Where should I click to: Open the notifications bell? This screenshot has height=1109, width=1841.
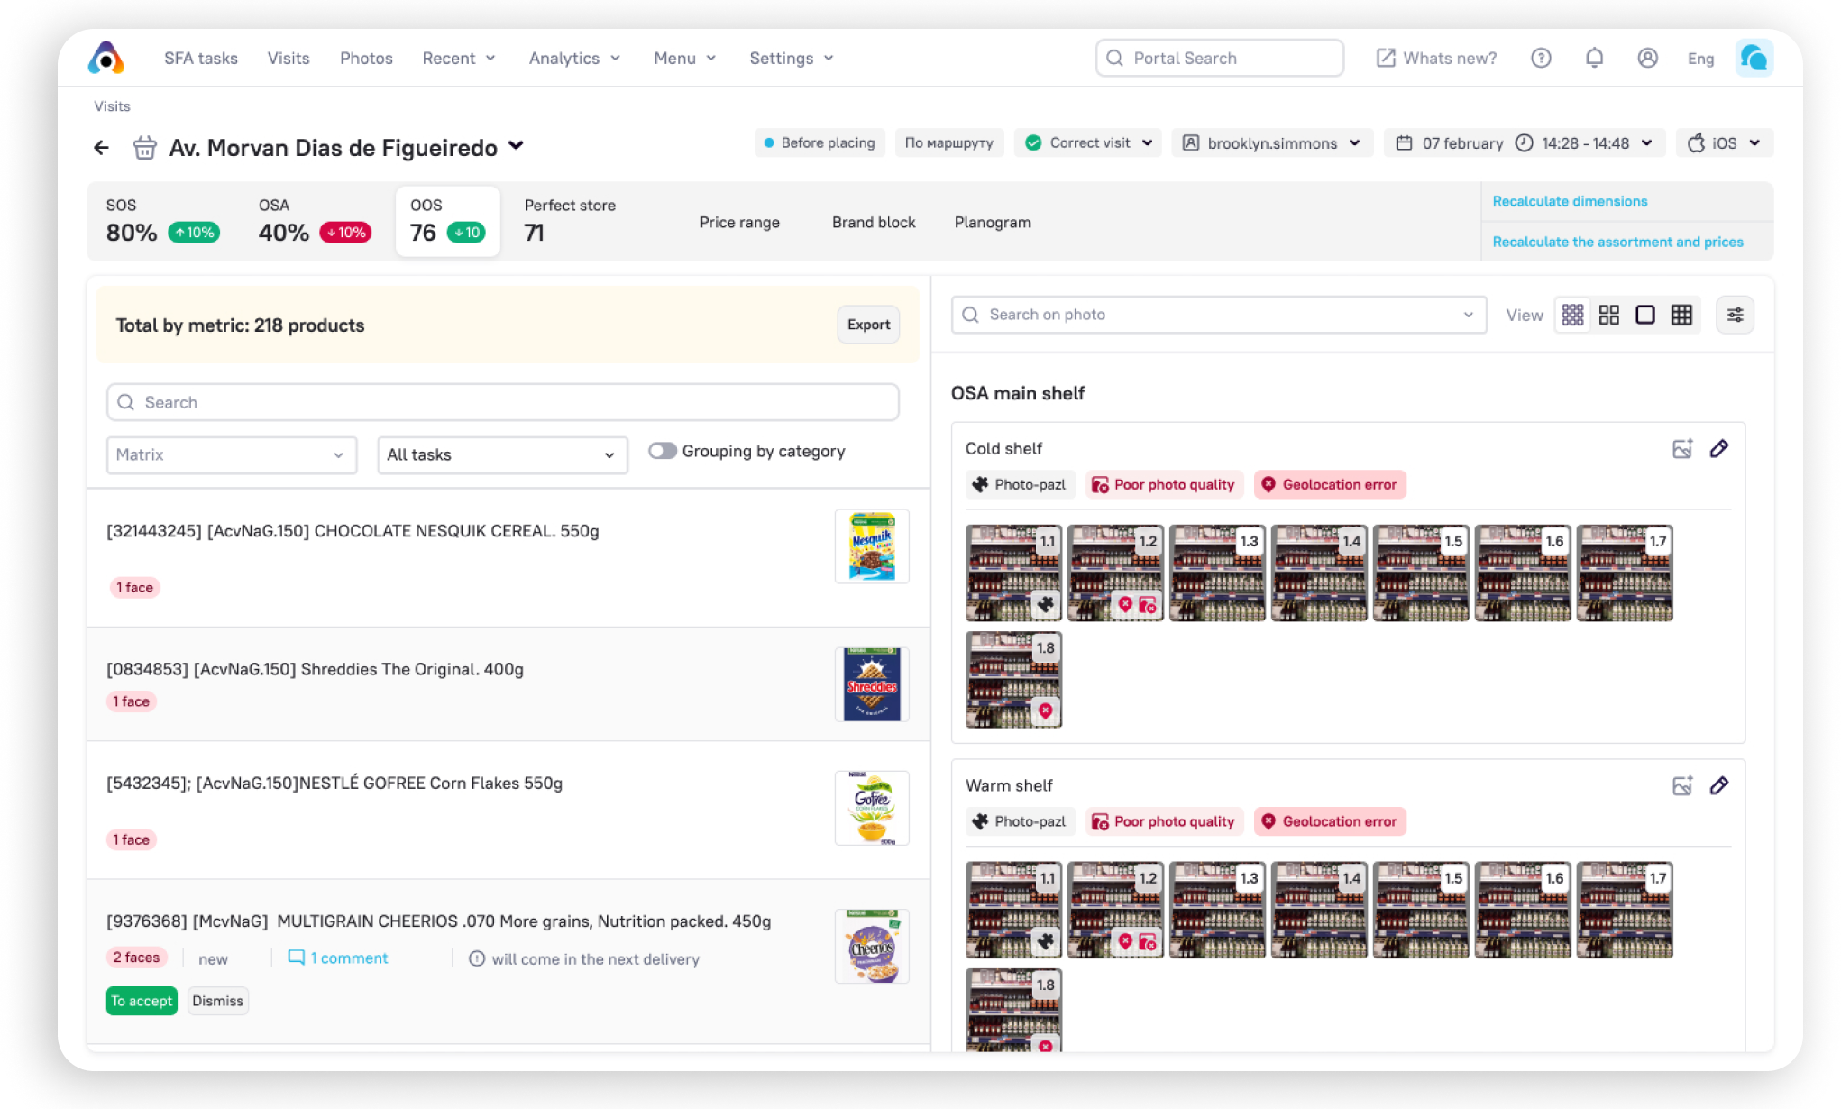1594,59
